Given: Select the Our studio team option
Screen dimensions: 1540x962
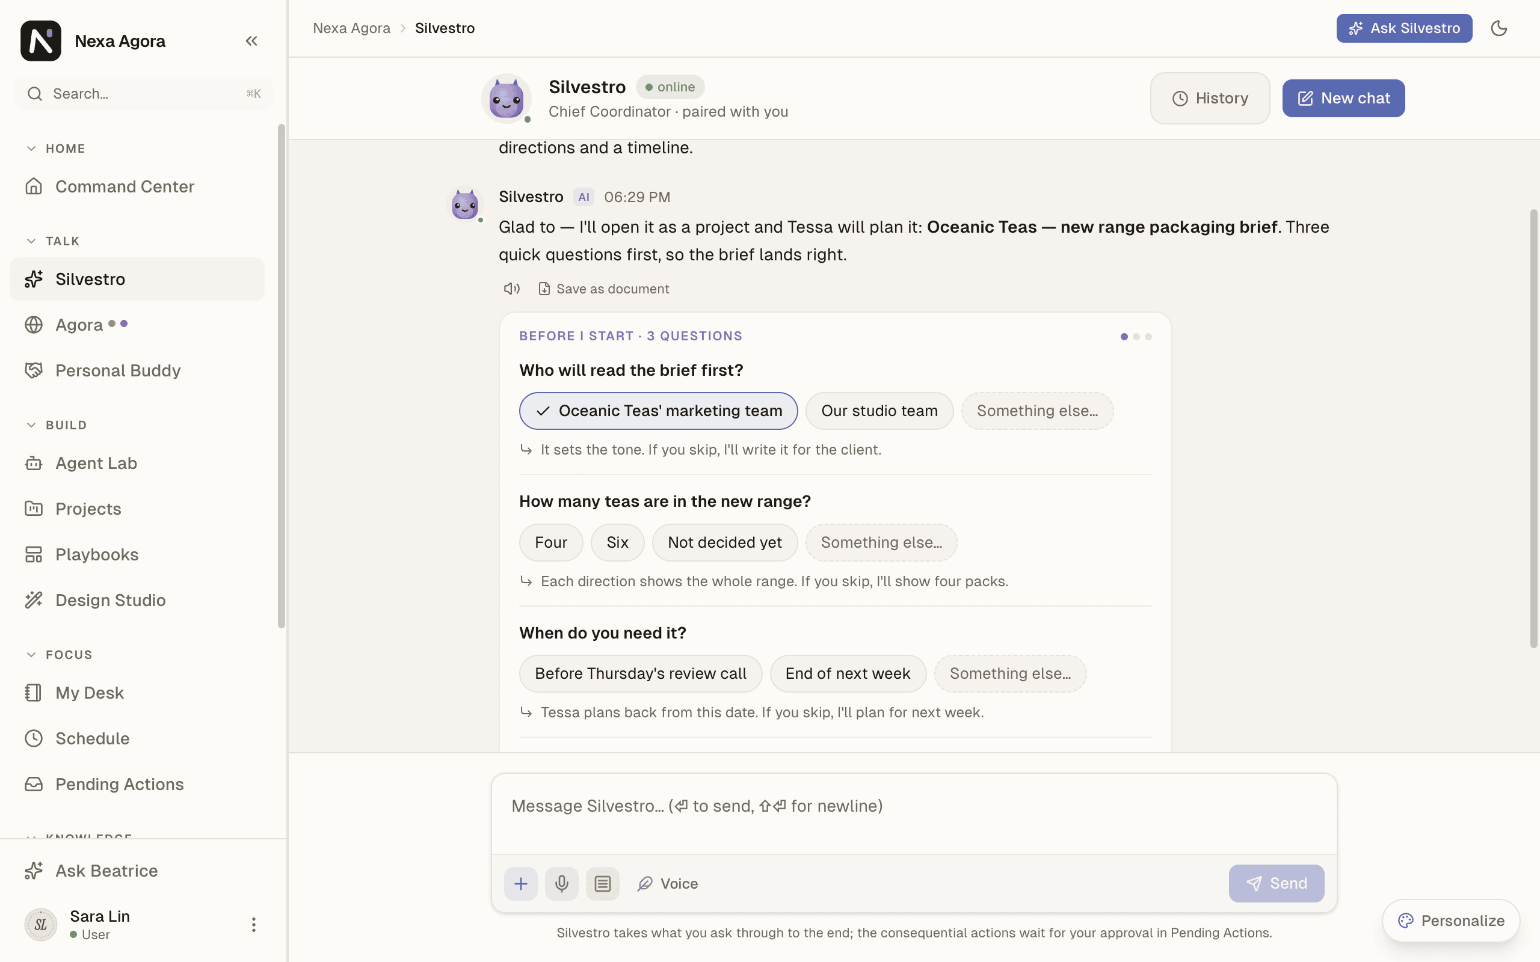Looking at the screenshot, I should click(x=879, y=411).
